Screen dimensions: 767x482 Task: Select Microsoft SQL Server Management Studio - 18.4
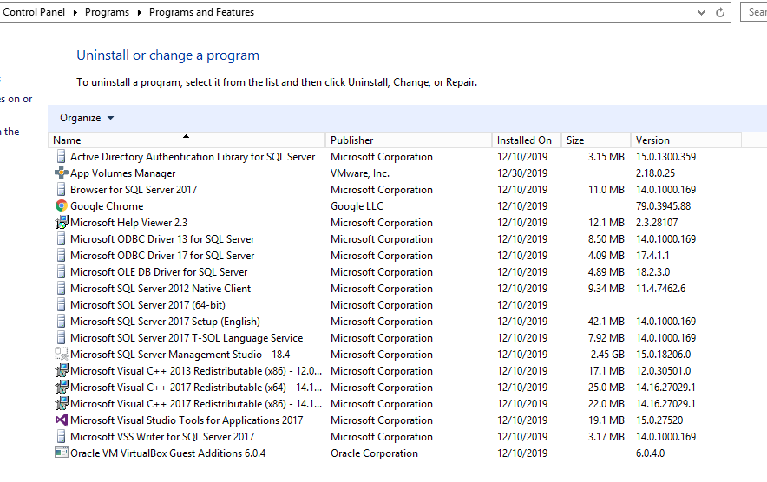[180, 354]
